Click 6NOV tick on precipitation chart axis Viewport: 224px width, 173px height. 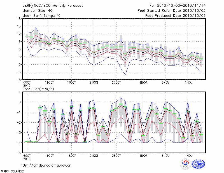165,156
